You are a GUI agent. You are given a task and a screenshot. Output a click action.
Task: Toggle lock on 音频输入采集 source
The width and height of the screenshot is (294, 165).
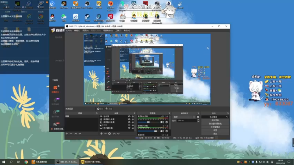coord(133,119)
